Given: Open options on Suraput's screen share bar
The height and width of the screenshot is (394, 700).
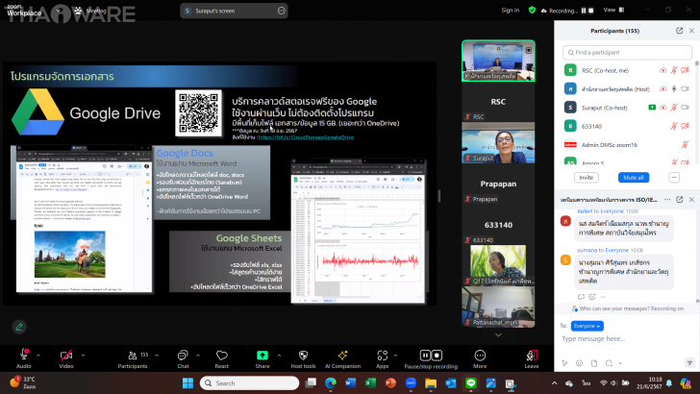Looking at the screenshot, I should click(x=281, y=11).
